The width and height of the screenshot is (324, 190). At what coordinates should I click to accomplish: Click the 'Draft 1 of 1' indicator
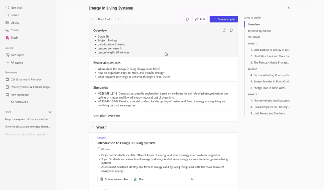coord(105,19)
